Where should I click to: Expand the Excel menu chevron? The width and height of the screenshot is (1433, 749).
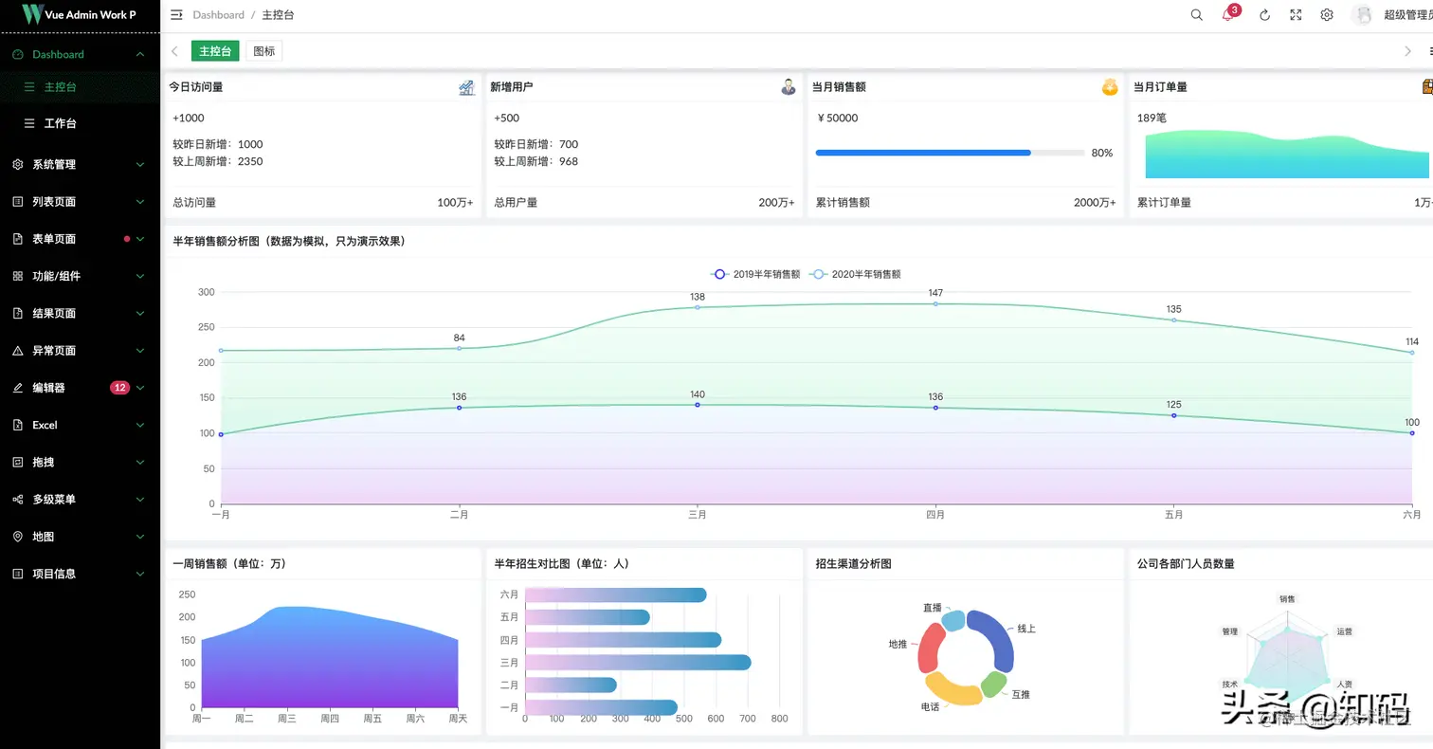(140, 425)
